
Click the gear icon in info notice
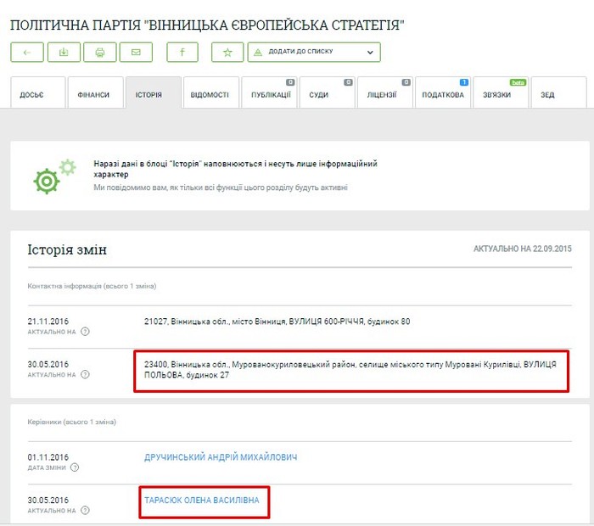point(53,176)
